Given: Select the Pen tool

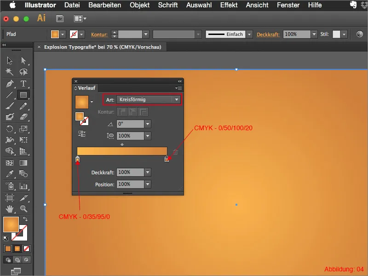Looking at the screenshot, I should pyautogui.click(x=10, y=84).
